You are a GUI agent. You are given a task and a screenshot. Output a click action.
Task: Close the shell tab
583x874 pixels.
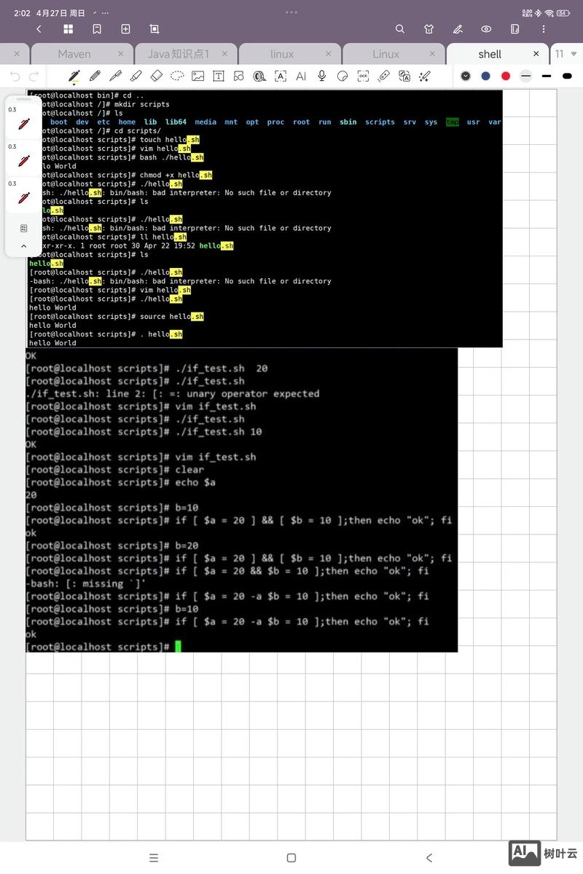click(536, 54)
